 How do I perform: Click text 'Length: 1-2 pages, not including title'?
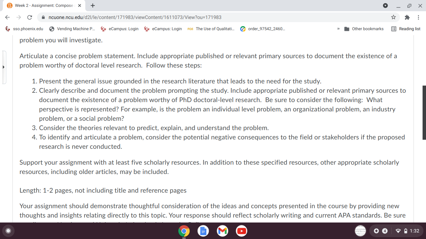pyautogui.click(x=103, y=190)
